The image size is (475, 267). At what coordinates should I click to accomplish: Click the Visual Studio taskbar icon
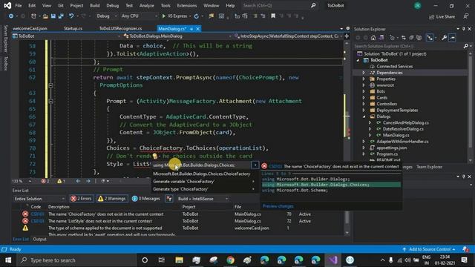[332, 260]
